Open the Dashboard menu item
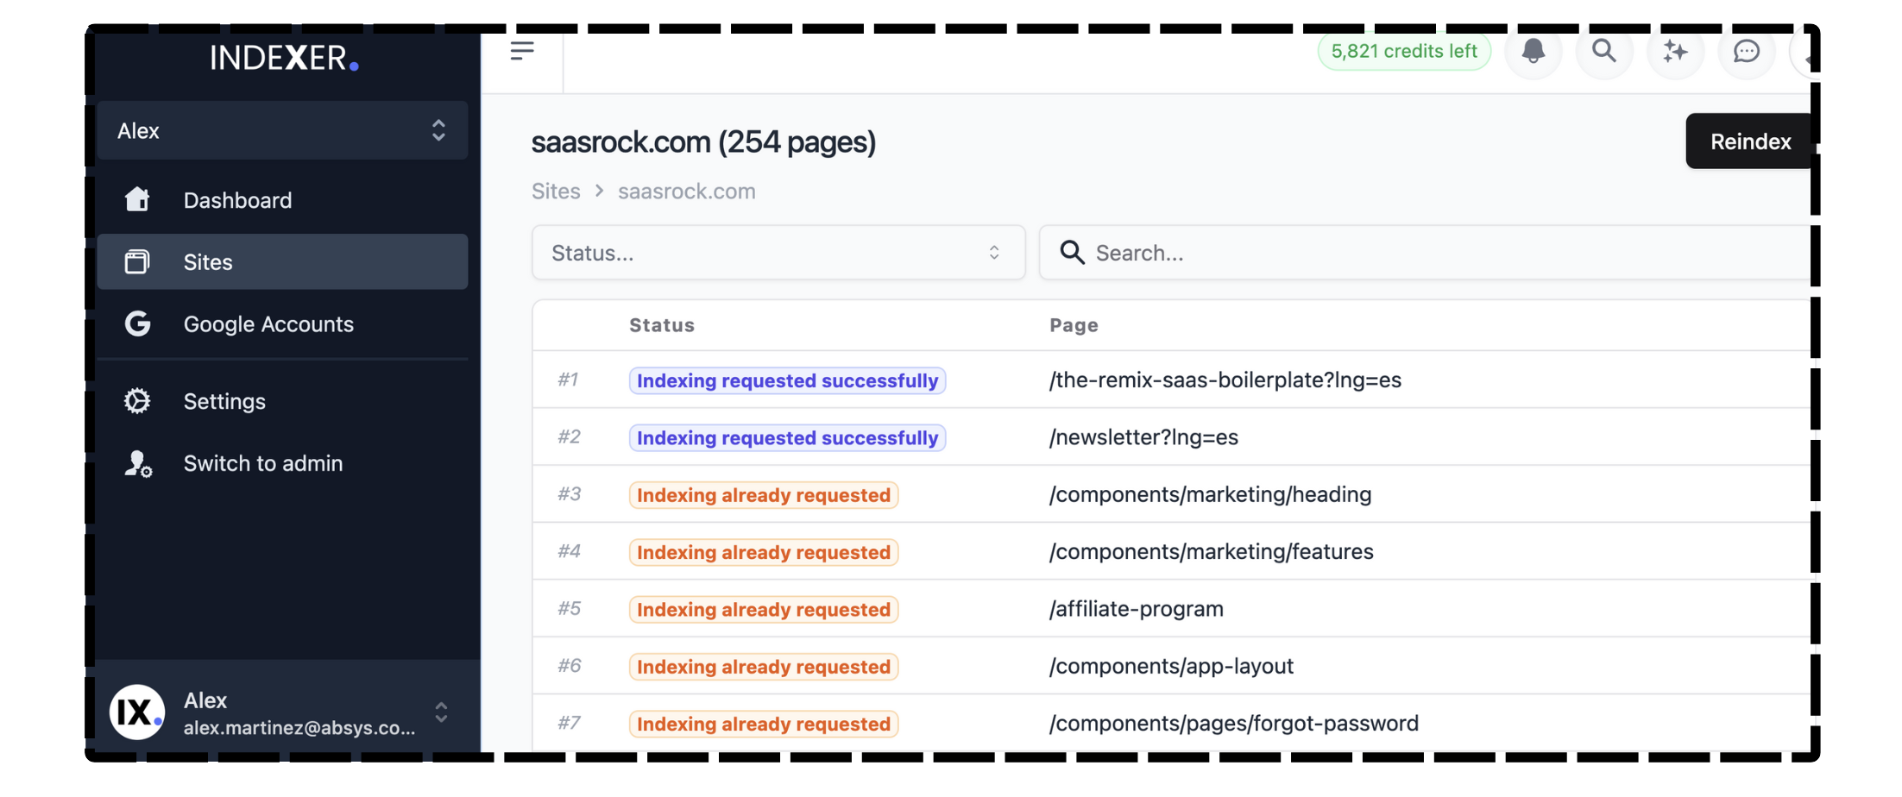 click(x=282, y=200)
